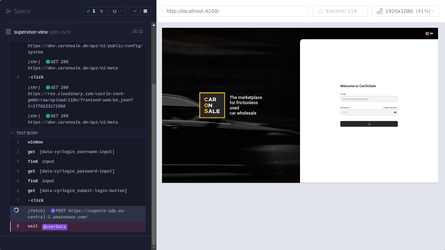Click the green passed-tests checkmark
The width and height of the screenshot is (445, 250).
click(x=89, y=11)
